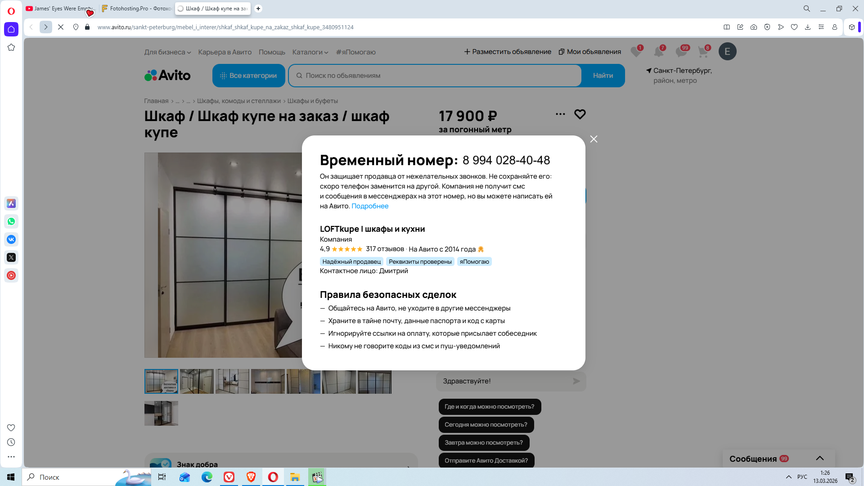Expand the Сообщения messages panel

click(819, 459)
